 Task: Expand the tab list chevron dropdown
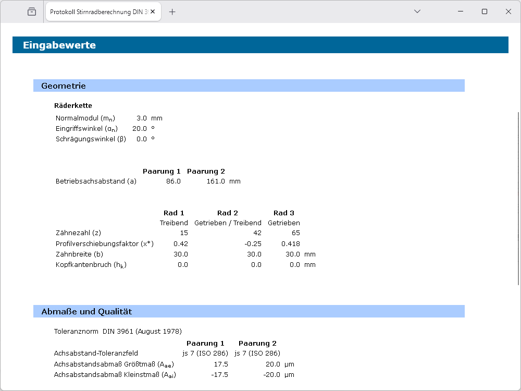417,11
